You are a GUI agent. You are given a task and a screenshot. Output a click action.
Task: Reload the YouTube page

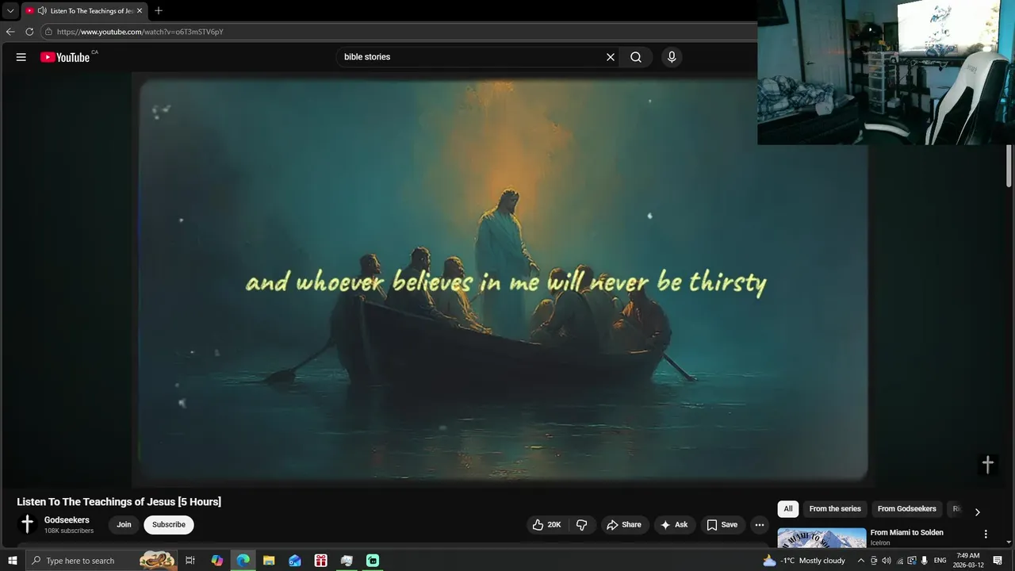[29, 32]
